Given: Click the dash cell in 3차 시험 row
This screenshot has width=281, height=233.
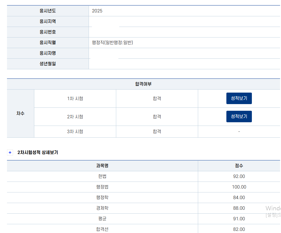Looking at the screenshot, I should click(x=239, y=132).
